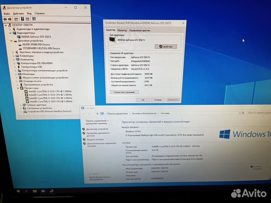Click the Изменить параметры link
Image resolution: width=271 pixels, height=203 pixels.
(x=256, y=168)
